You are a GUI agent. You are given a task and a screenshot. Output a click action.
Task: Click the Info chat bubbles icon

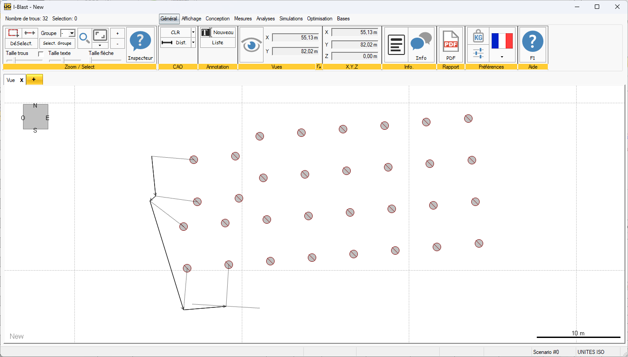click(421, 45)
